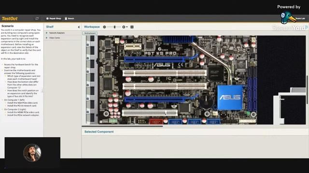The height and width of the screenshot is (173, 309).
Task: Switch to the Bench view
Action: click(70, 18)
